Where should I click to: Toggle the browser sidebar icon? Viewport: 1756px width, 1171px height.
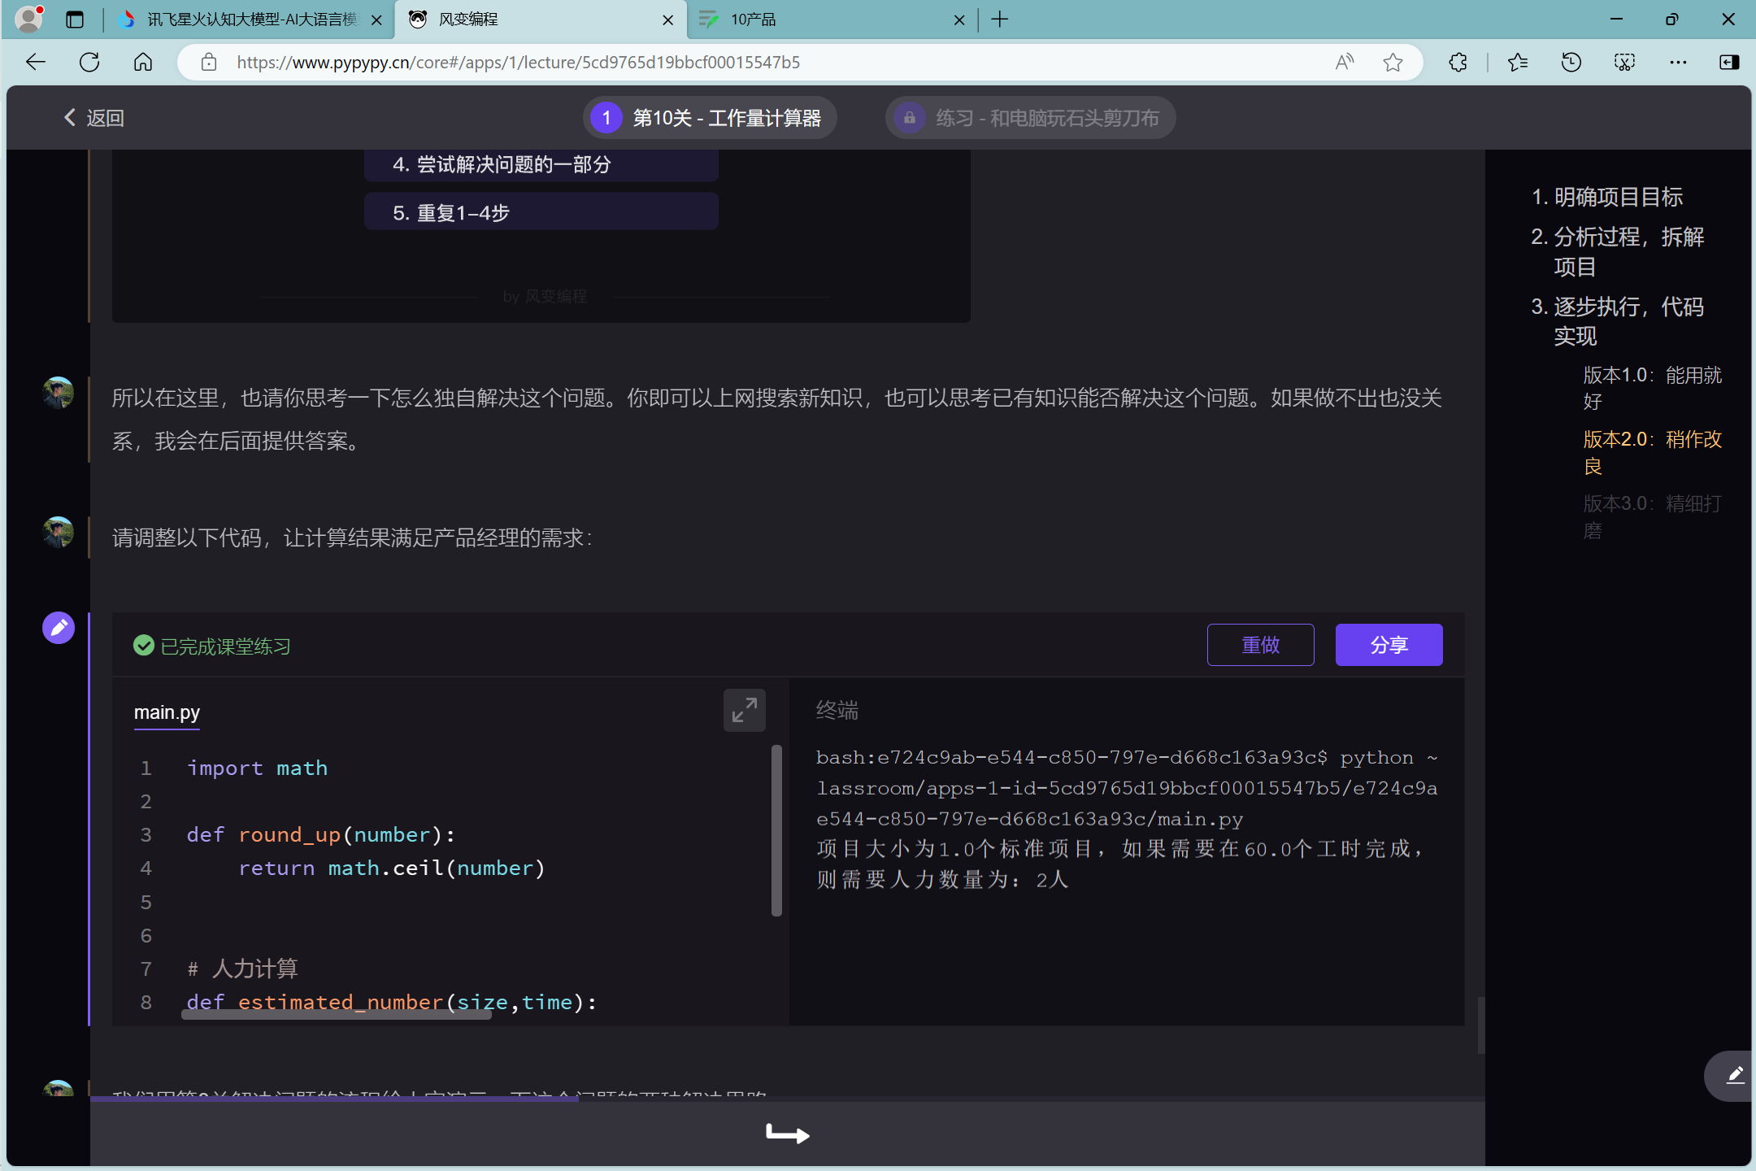(1729, 63)
